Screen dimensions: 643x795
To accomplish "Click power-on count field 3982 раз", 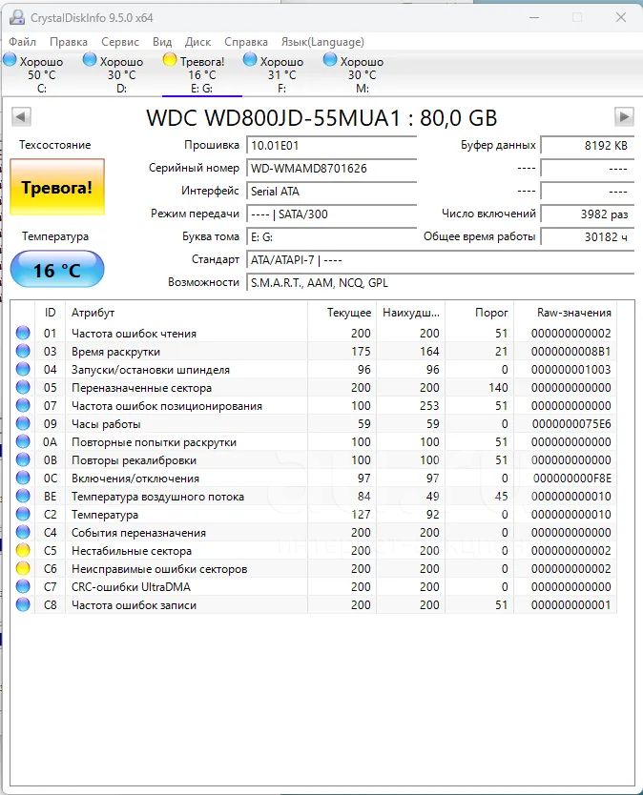I will click(x=588, y=214).
